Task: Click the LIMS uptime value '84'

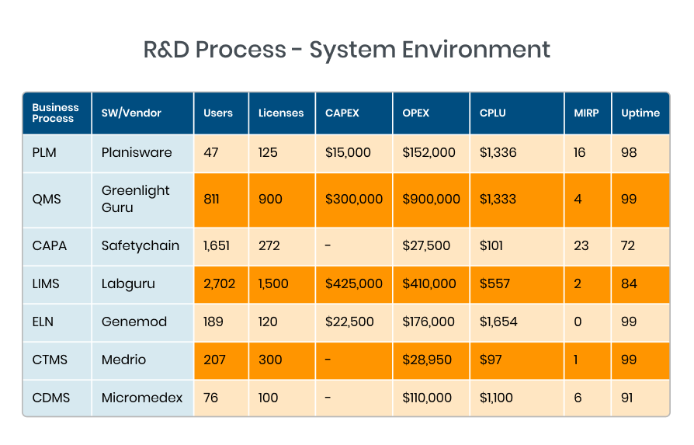Action: click(629, 283)
